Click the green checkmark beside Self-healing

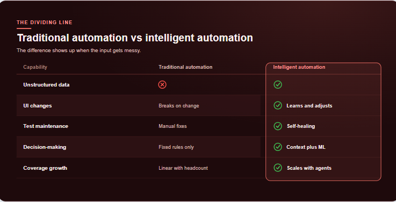278,126
